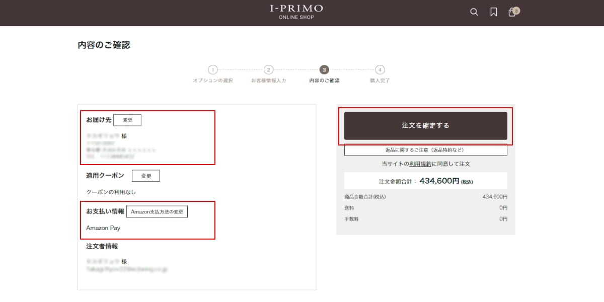Select the Amazon支払方法の変更 button

coord(157,212)
